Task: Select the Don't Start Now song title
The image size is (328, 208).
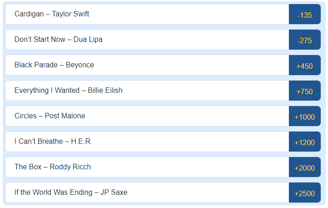Action: tap(40, 40)
